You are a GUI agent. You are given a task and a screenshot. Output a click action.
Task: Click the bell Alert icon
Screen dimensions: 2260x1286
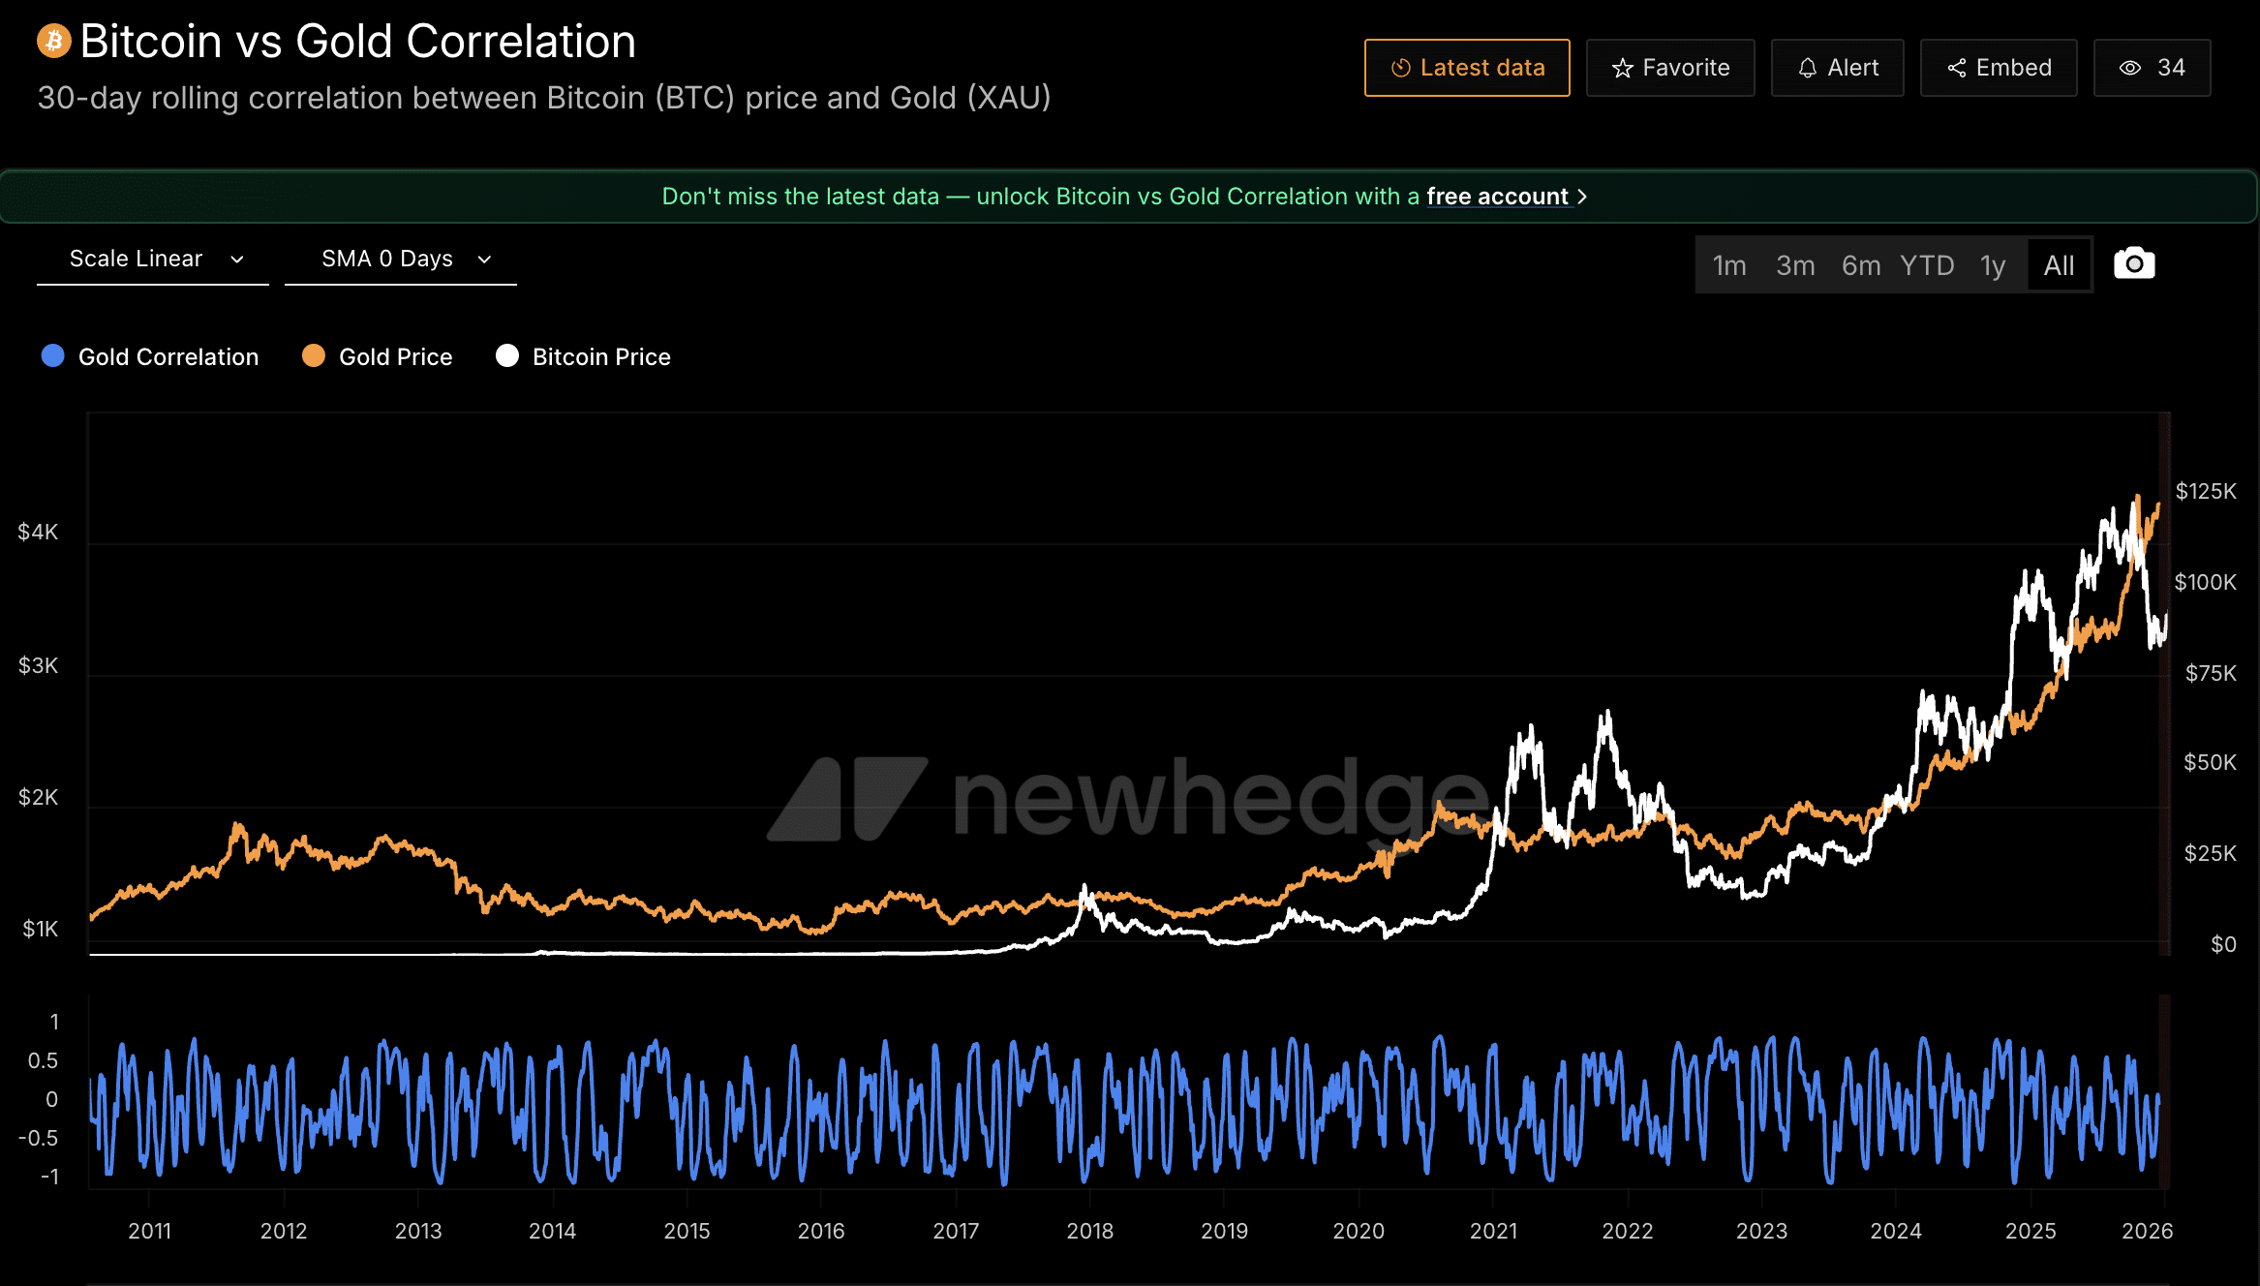[x=1807, y=68]
